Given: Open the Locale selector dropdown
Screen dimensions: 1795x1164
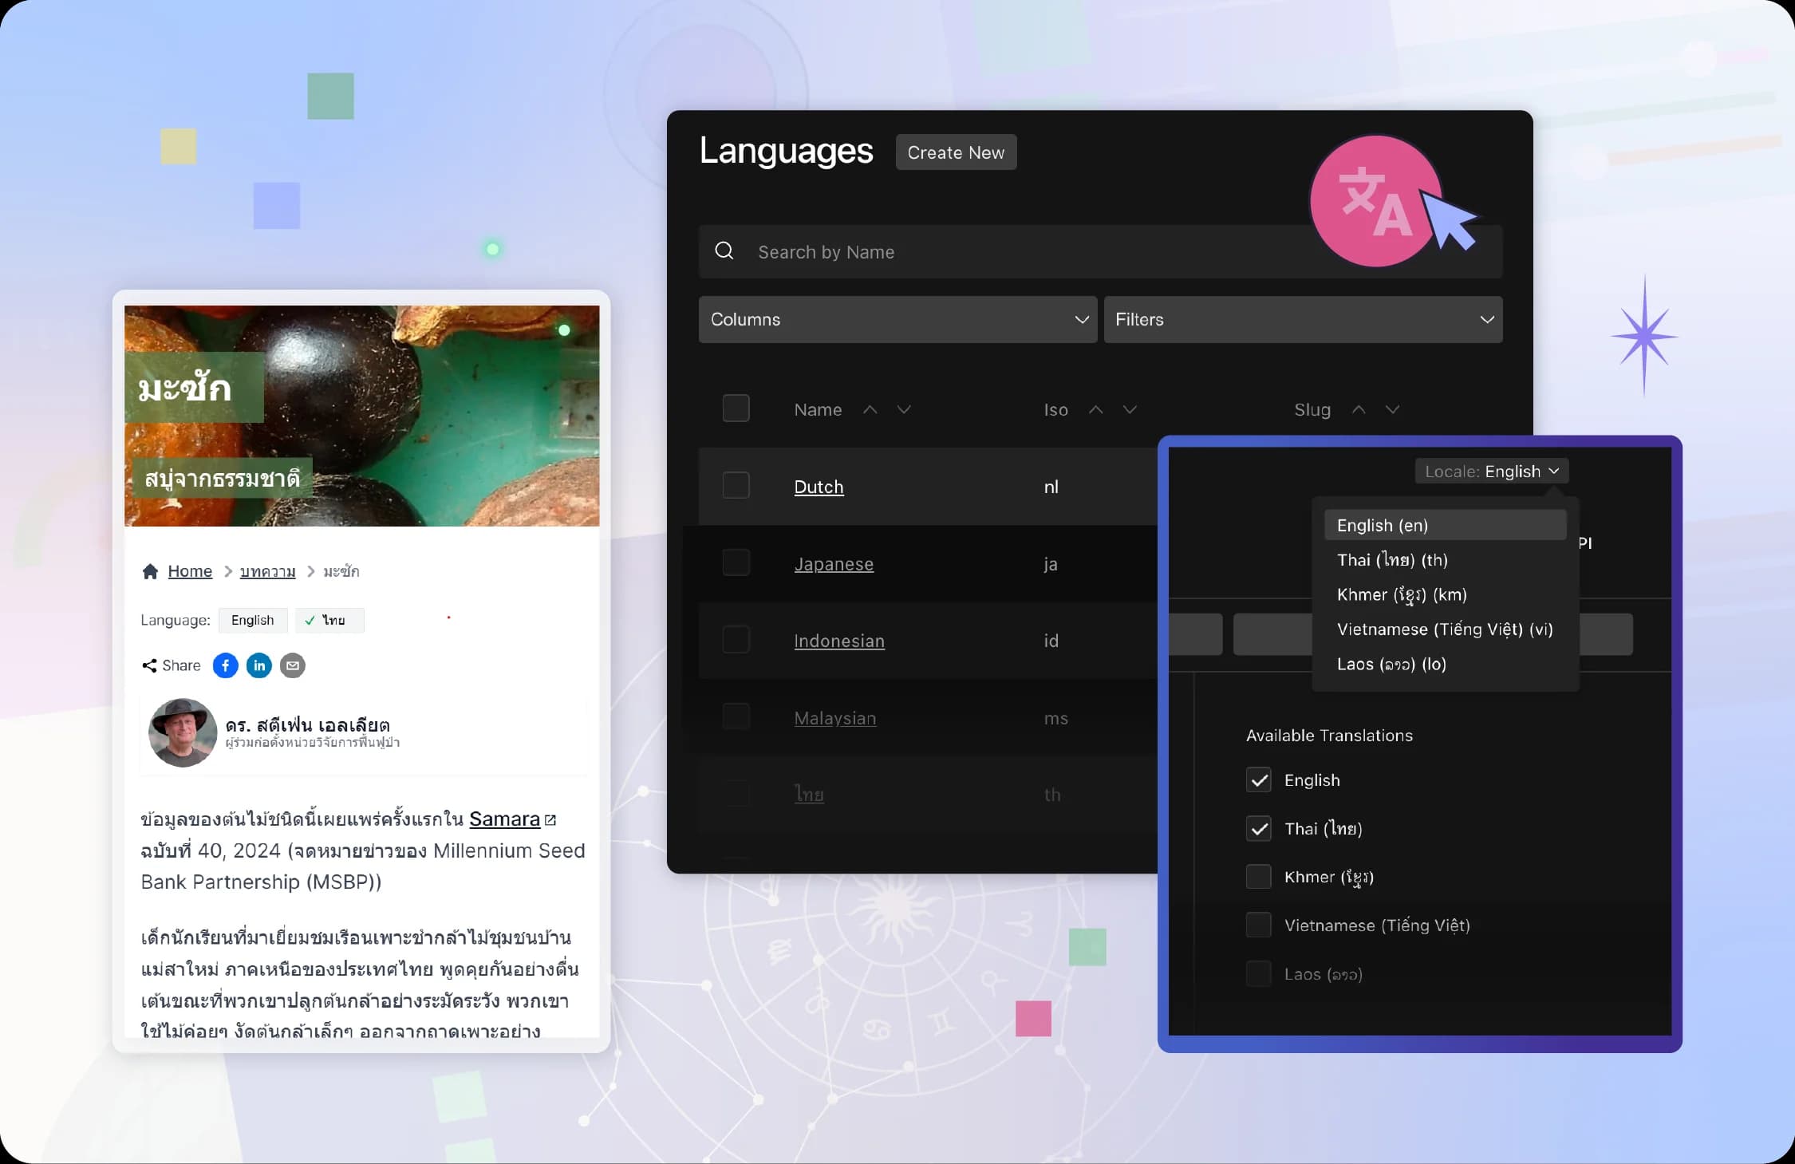Looking at the screenshot, I should 1491,471.
